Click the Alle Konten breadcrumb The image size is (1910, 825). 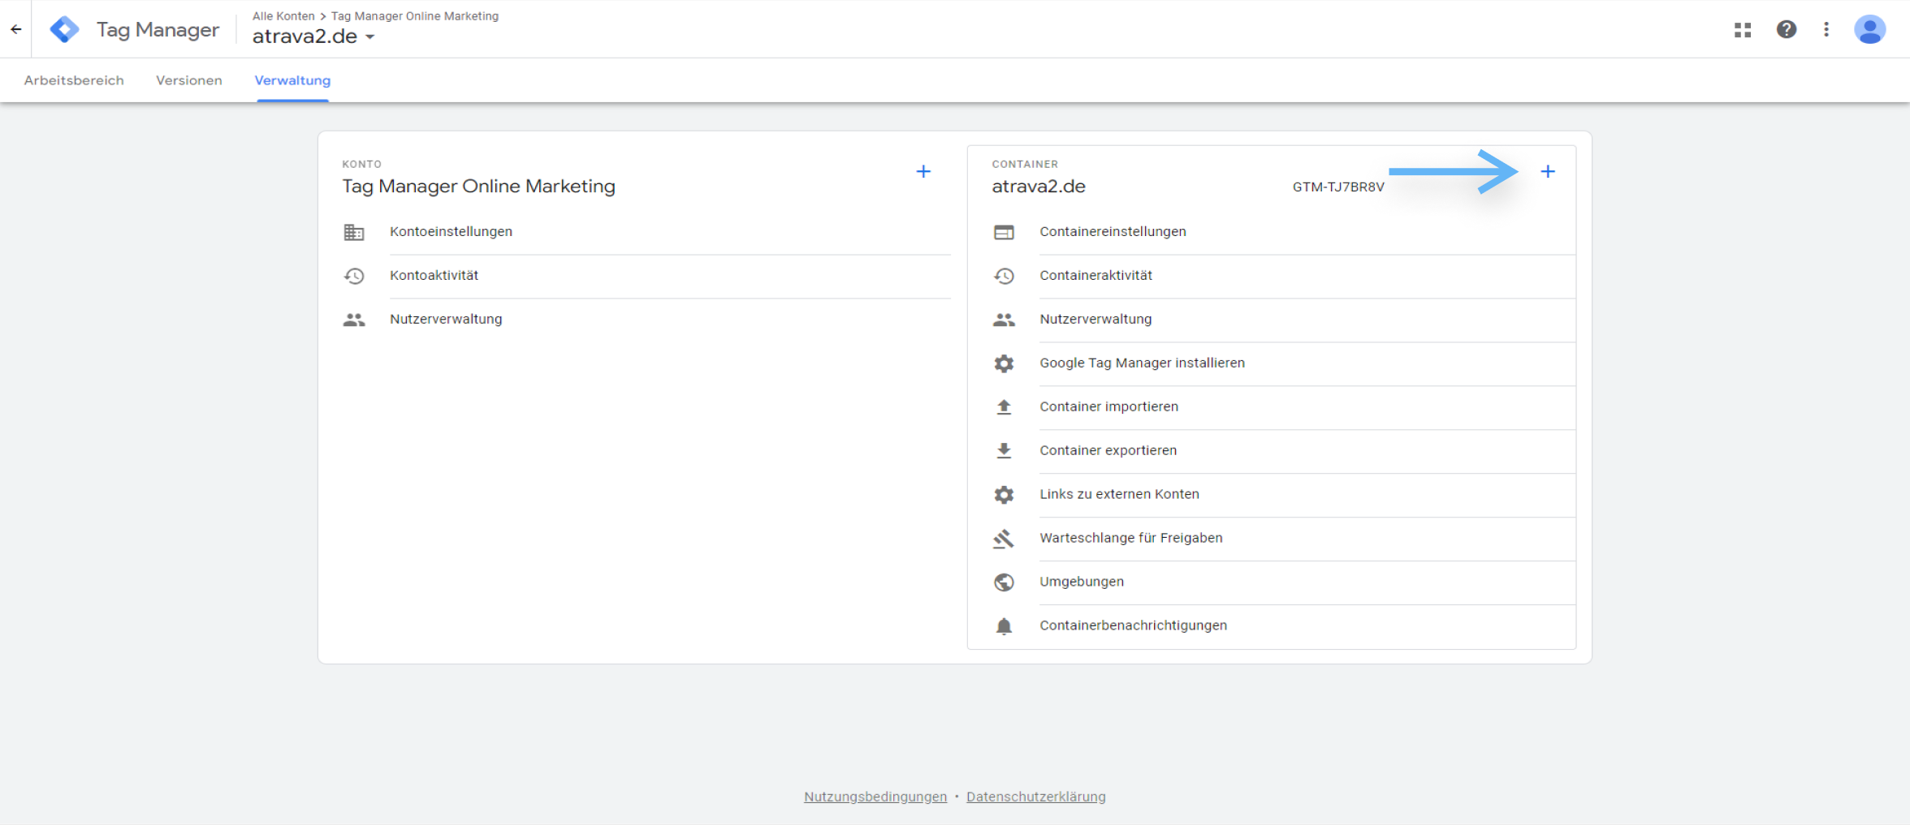click(283, 15)
